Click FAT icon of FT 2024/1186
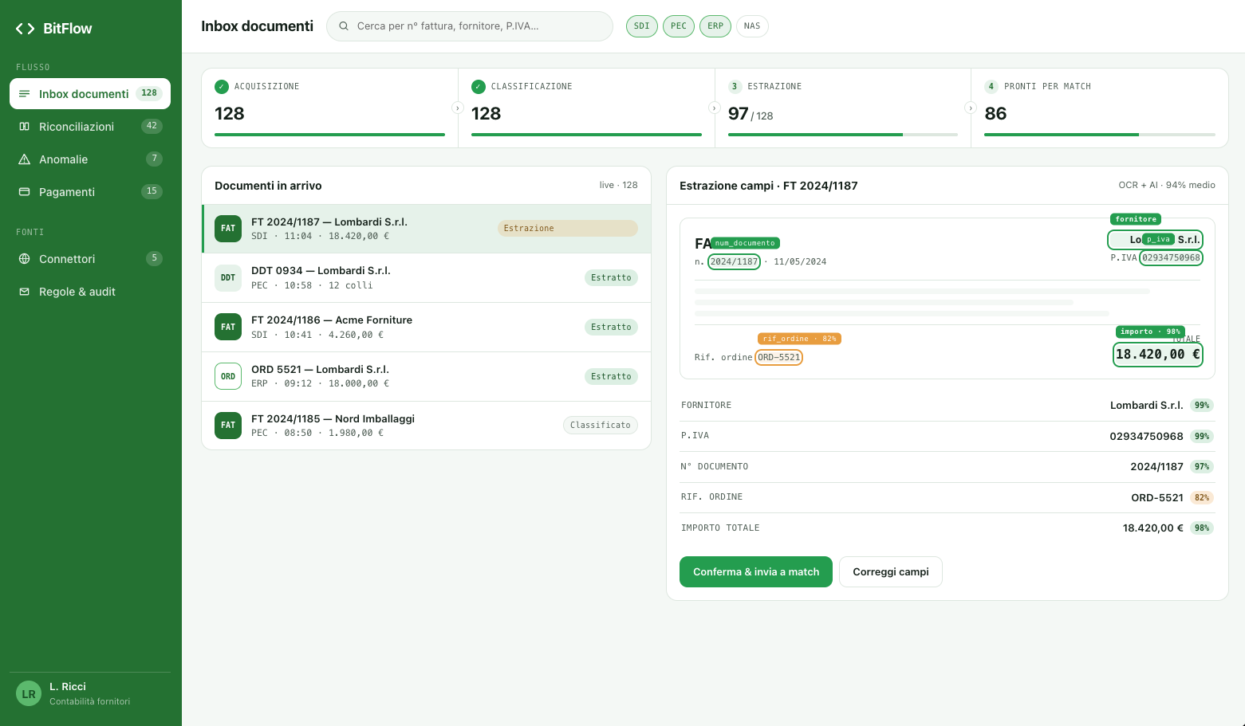1245x726 pixels. click(228, 328)
